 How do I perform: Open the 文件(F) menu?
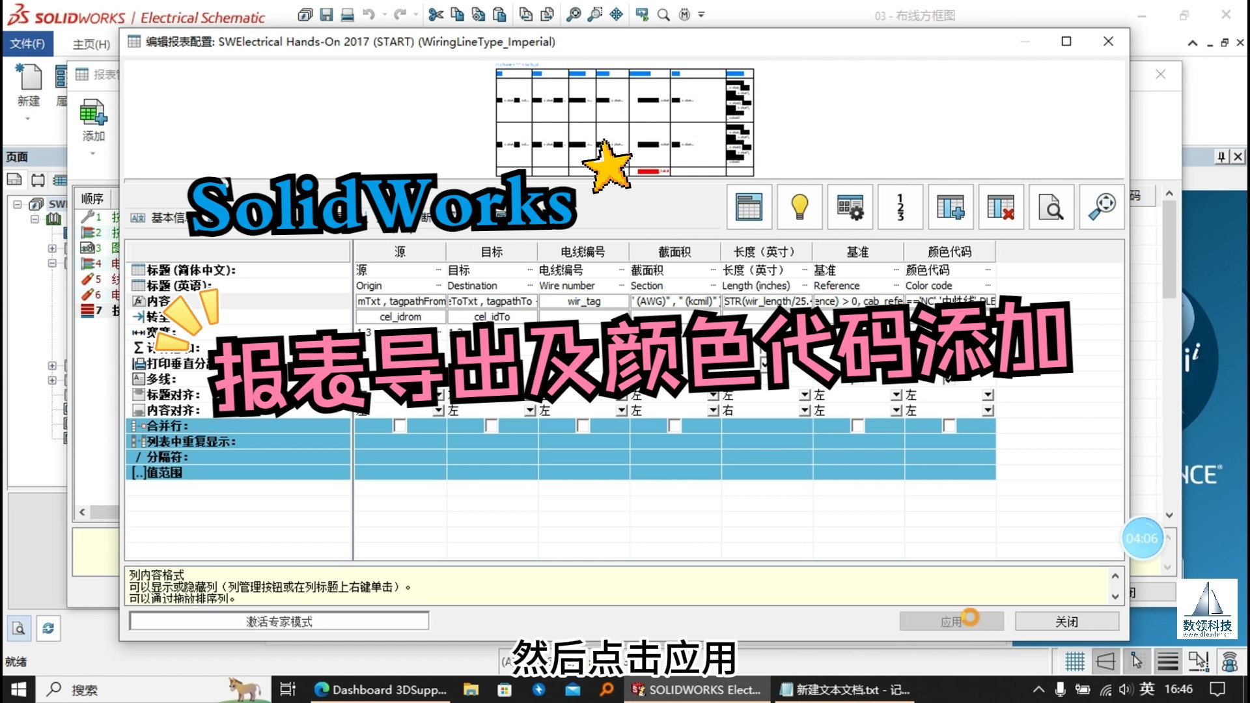tap(27, 44)
